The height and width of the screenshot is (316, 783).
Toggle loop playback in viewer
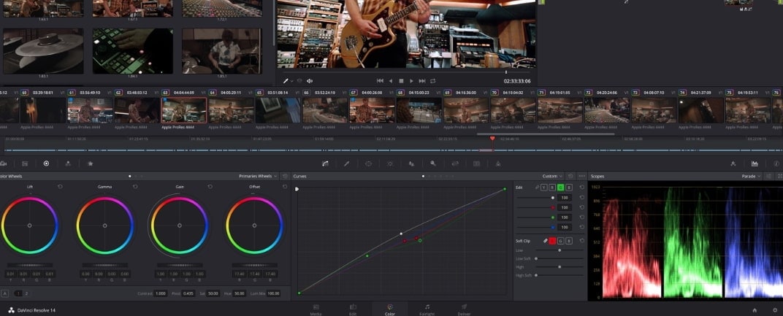pyautogui.click(x=432, y=81)
